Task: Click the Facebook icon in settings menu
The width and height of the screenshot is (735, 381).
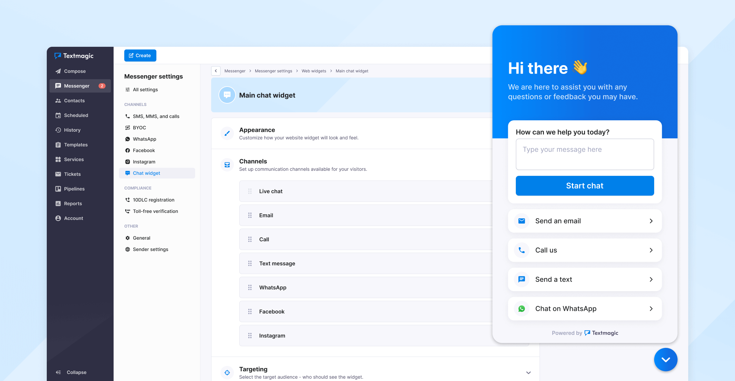Action: coord(128,150)
